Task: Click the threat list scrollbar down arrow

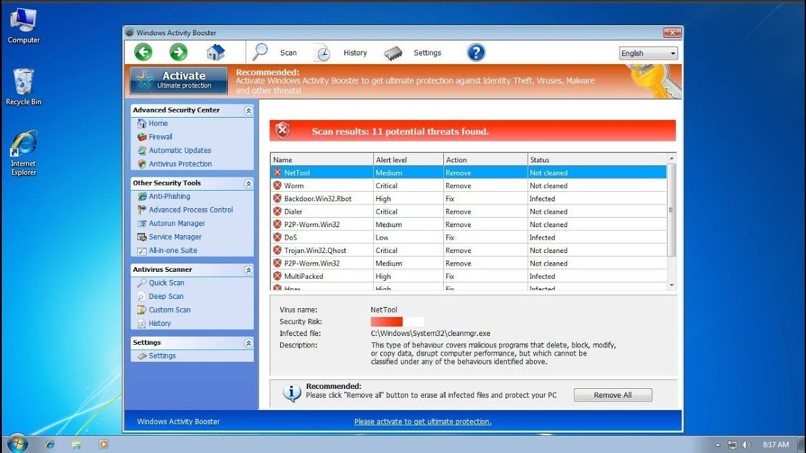Action: pos(671,286)
